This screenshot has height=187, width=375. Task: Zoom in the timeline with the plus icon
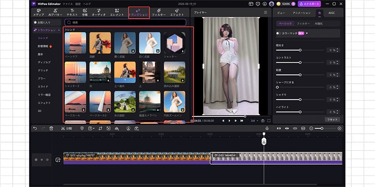pyautogui.click(x=339, y=128)
